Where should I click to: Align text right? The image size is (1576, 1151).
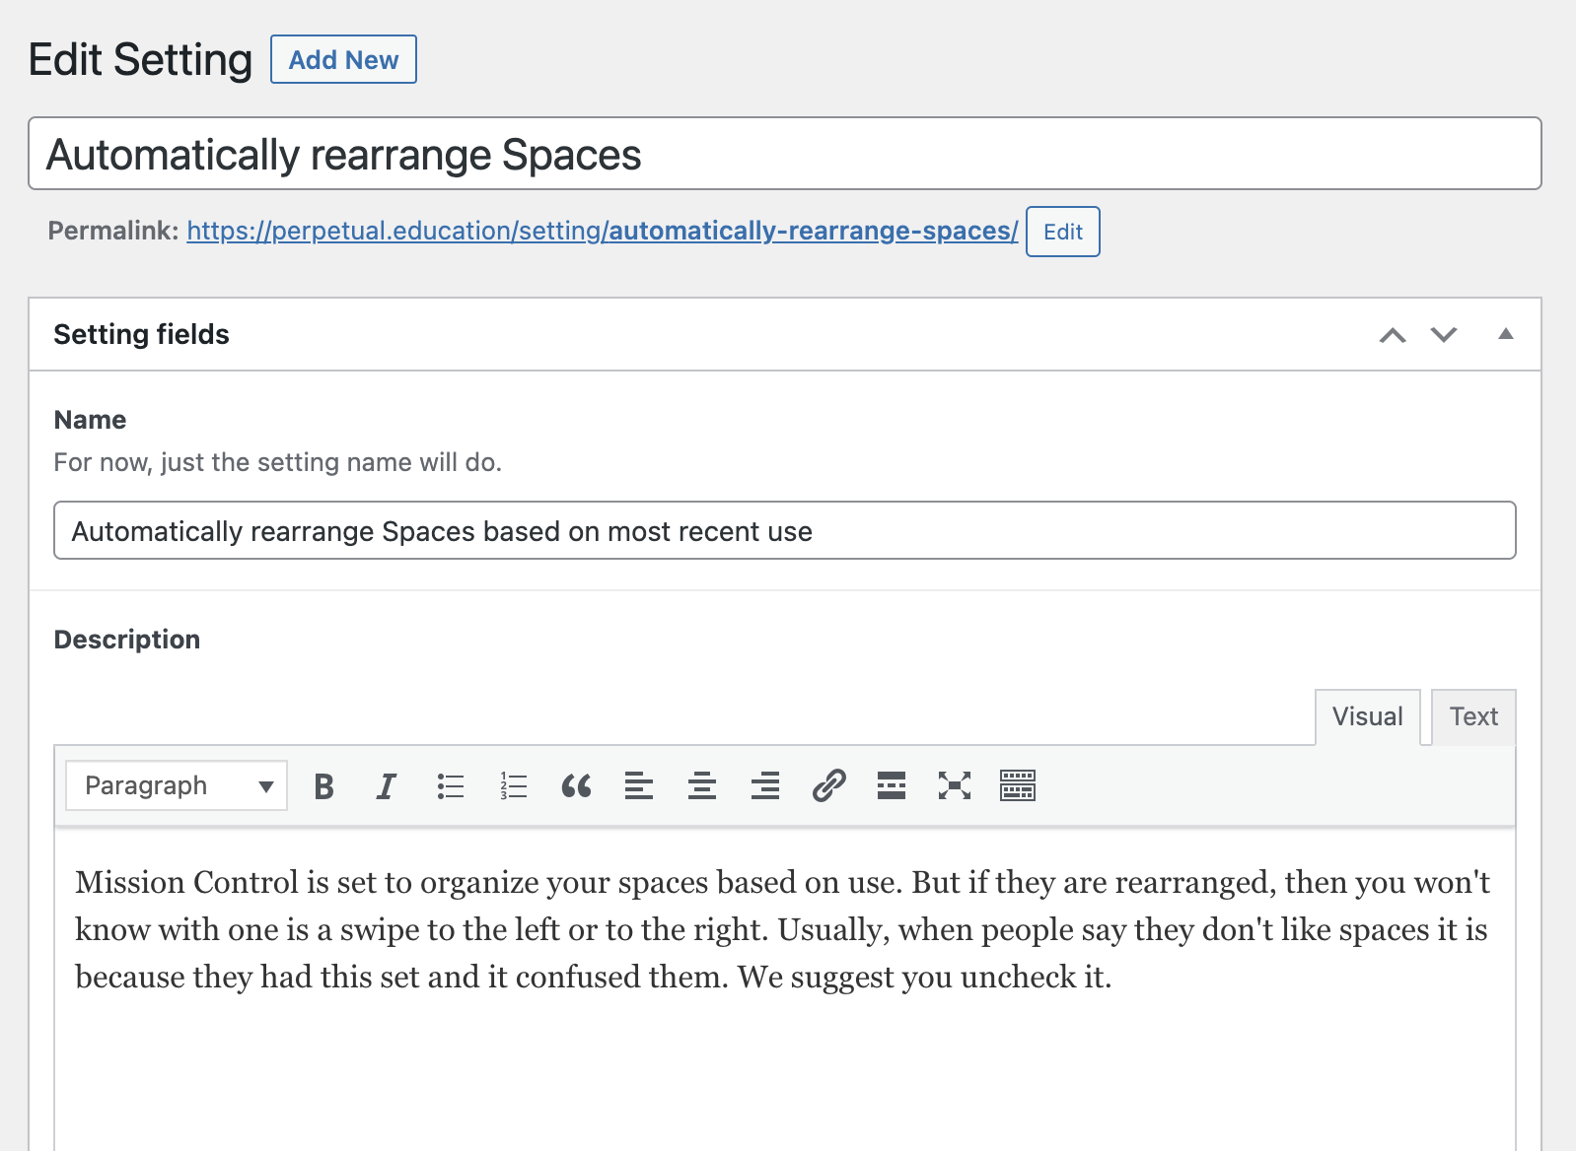click(x=765, y=785)
